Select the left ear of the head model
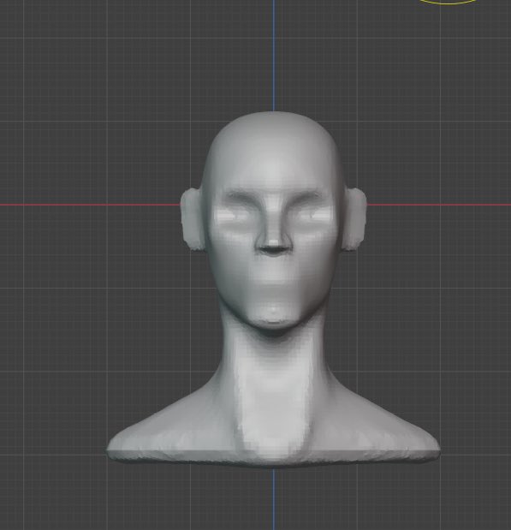 192,219
